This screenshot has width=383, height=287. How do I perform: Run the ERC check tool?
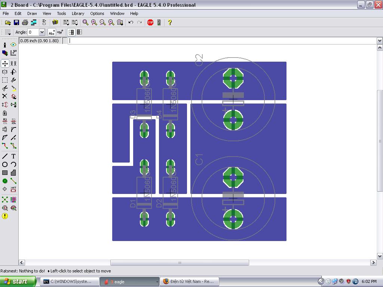coord(4,208)
